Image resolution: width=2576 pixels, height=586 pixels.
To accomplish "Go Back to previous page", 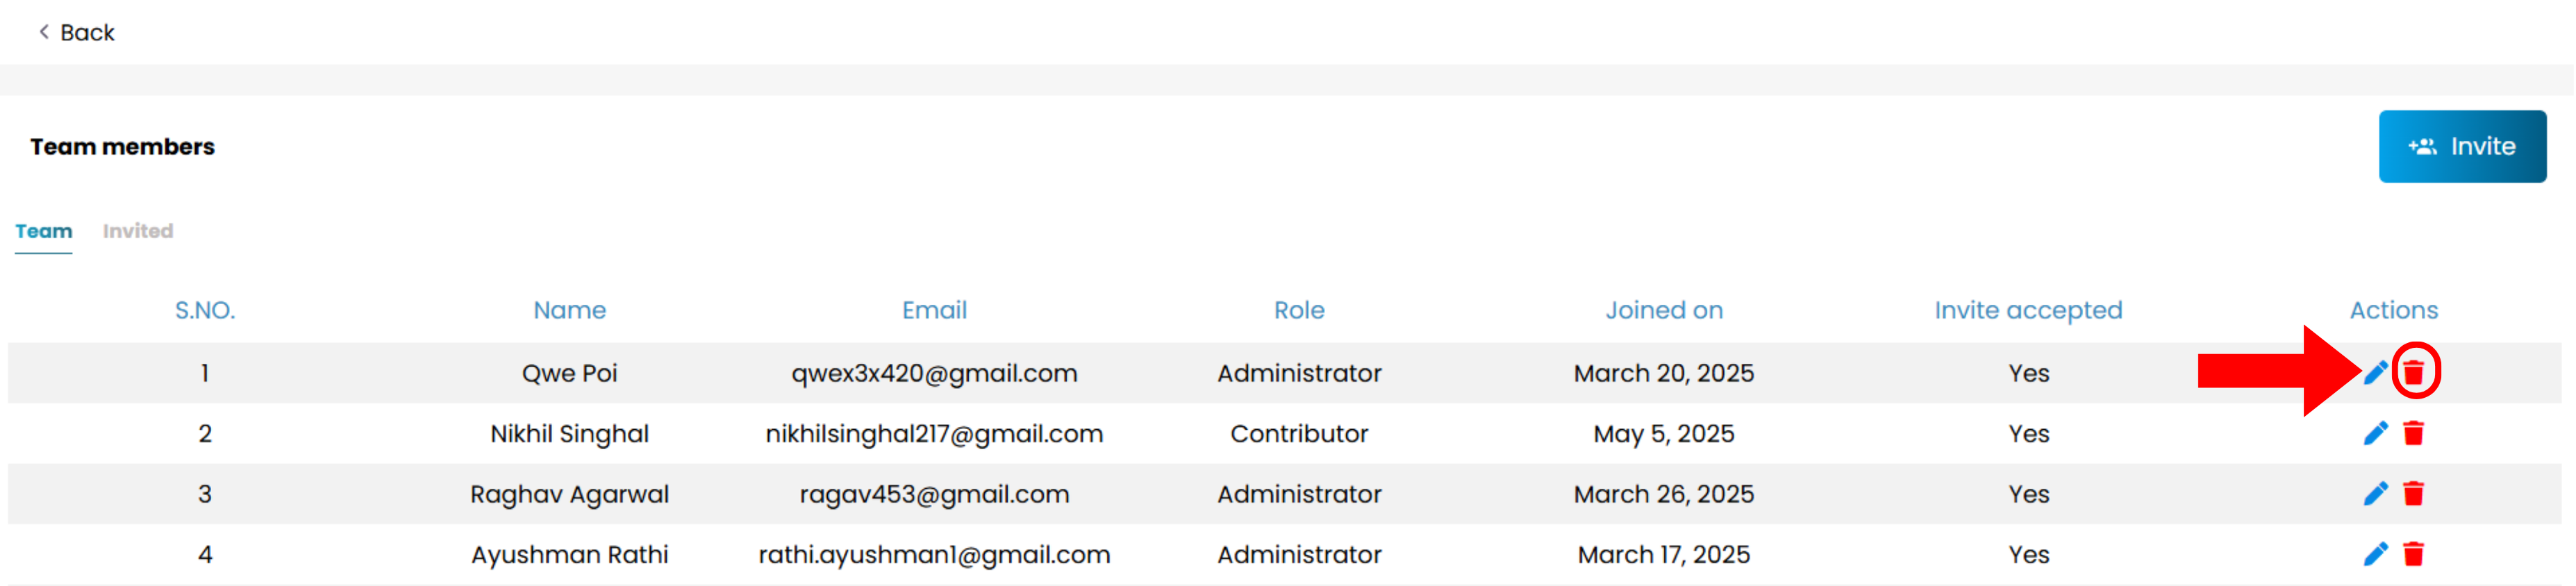I will click(x=76, y=33).
